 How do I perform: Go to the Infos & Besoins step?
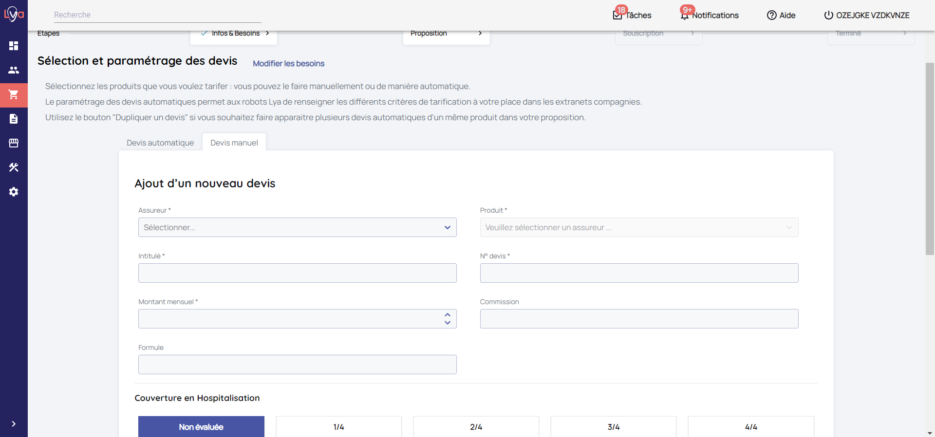(x=235, y=34)
